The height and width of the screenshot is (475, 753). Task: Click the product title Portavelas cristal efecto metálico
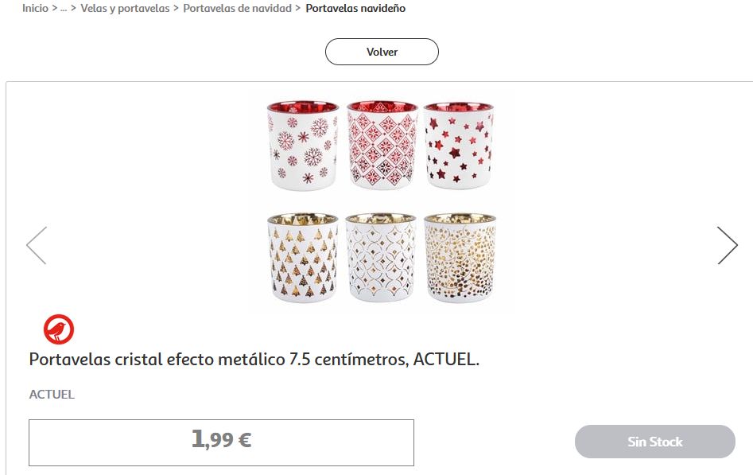pos(254,360)
